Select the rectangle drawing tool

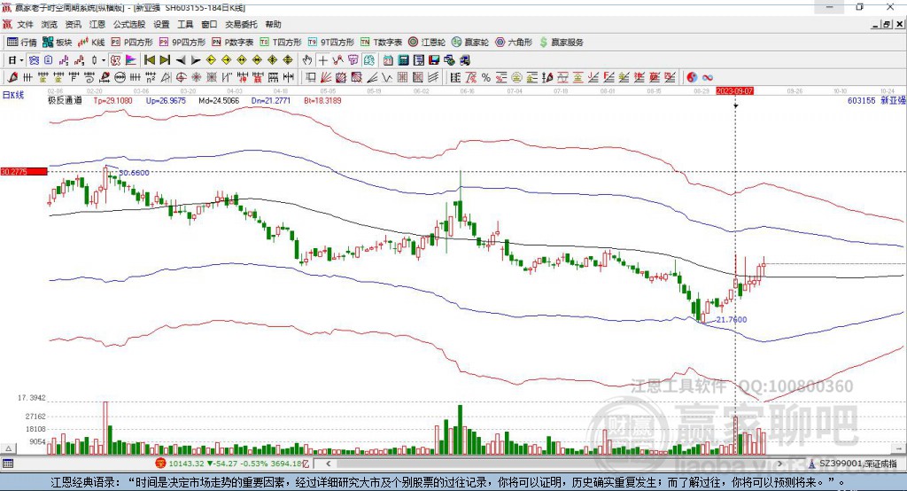pos(311,77)
